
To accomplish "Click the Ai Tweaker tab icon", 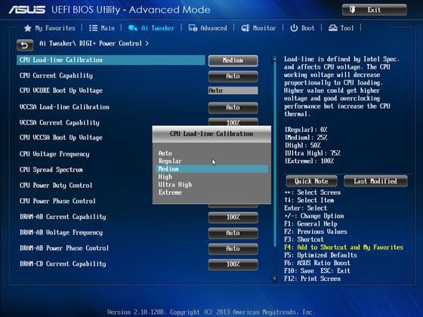I will pyautogui.click(x=133, y=28).
